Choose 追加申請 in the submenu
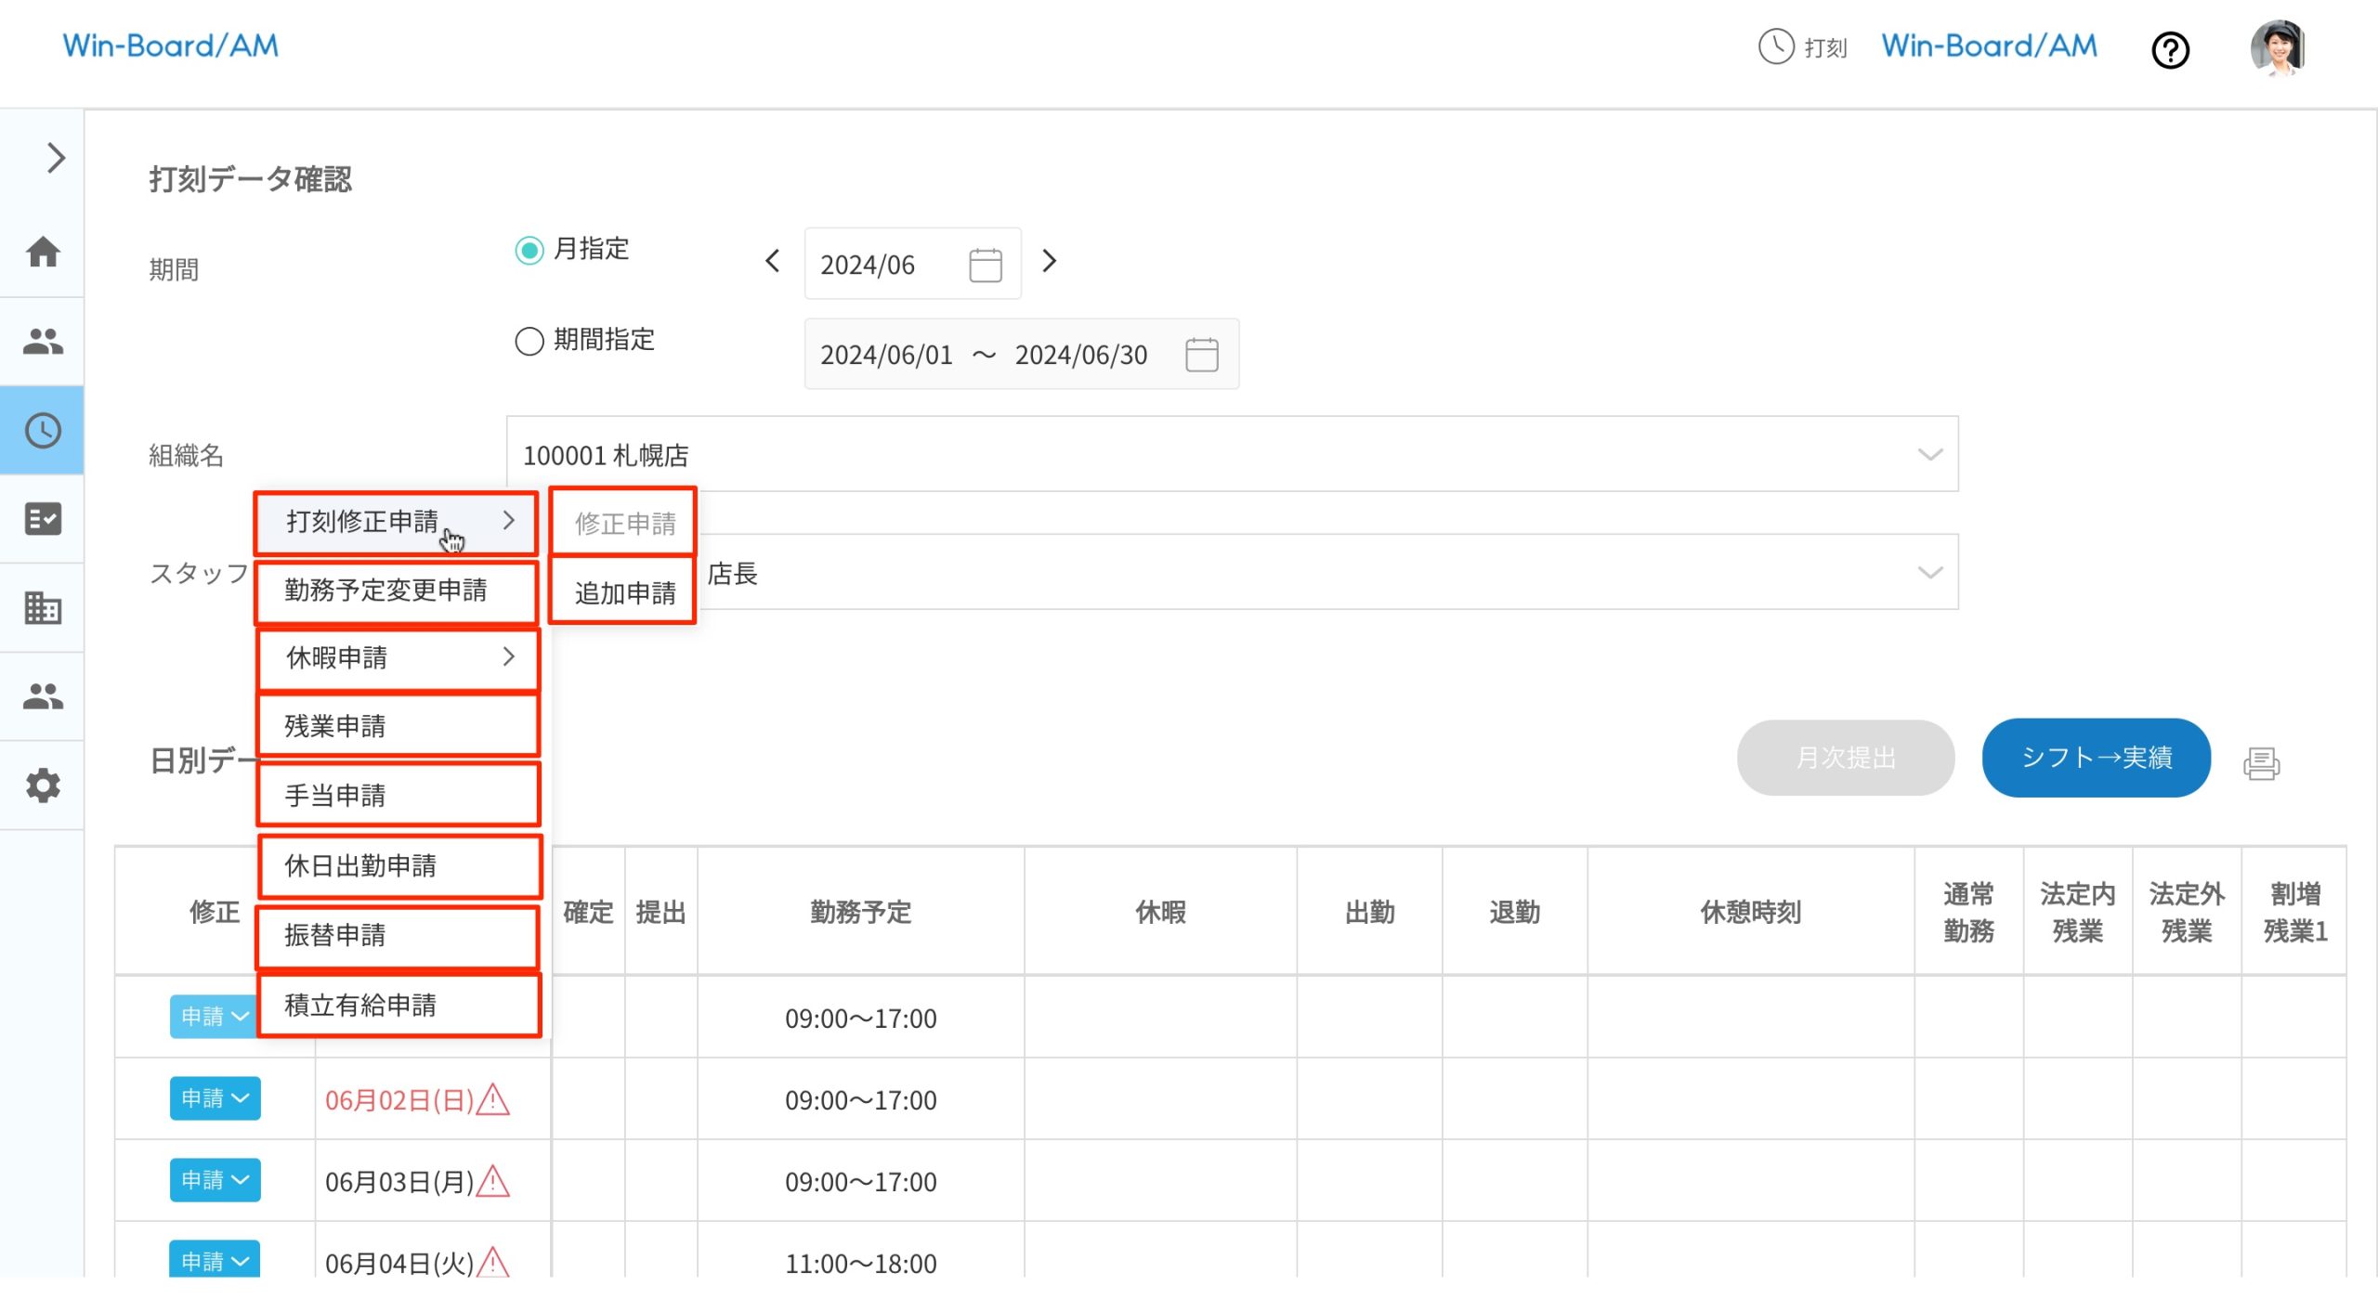This screenshot has height=1311, width=2378. point(624,592)
